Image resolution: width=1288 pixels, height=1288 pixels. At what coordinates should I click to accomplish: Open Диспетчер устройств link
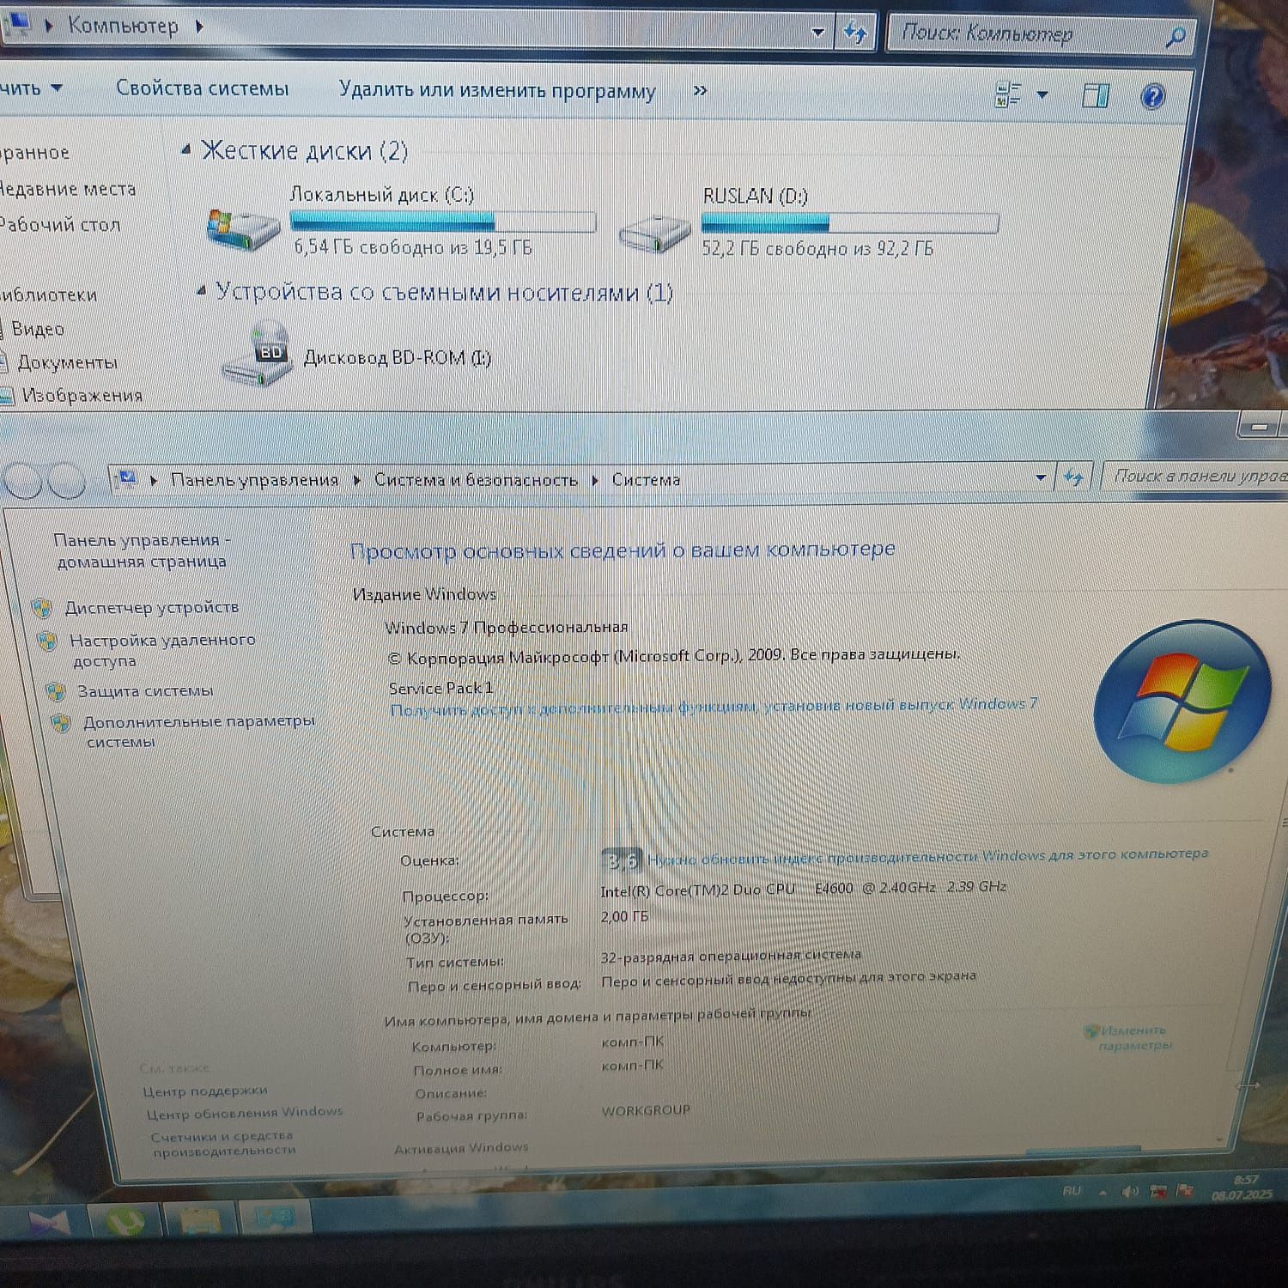pos(152,607)
